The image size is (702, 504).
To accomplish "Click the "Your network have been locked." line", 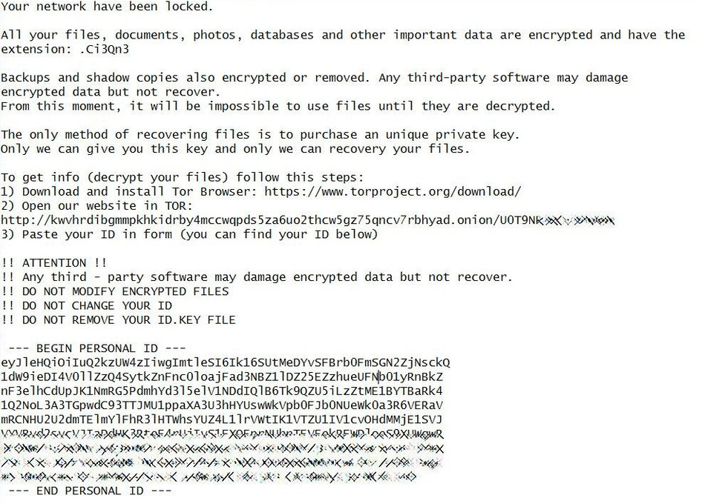I will 107,7.
